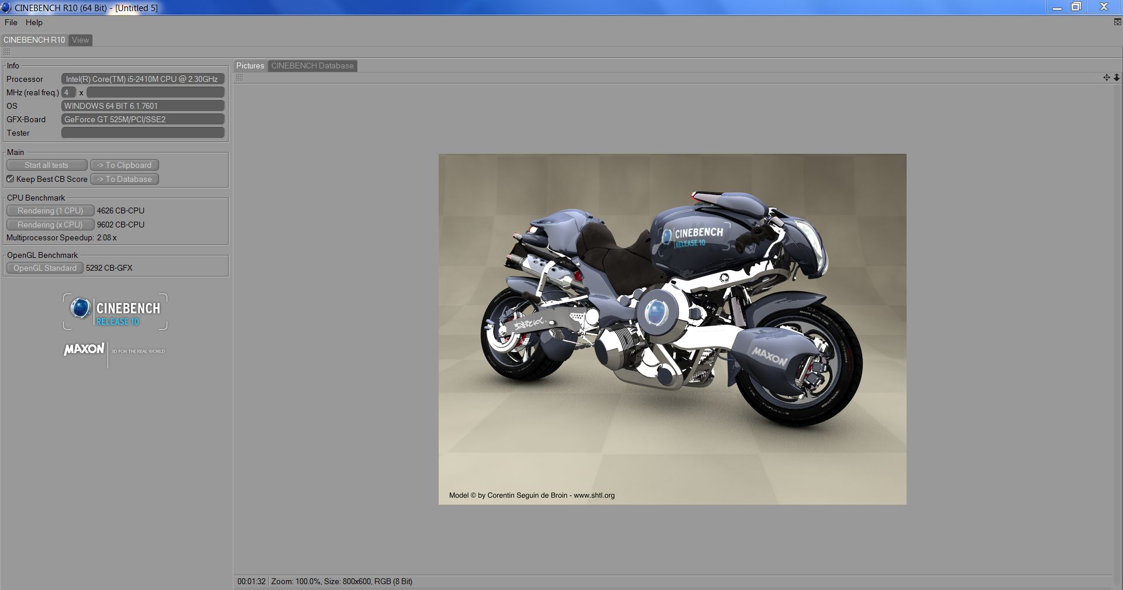Toggle Keep Best CB Score checkbox
The height and width of the screenshot is (590, 1123).
coord(11,179)
